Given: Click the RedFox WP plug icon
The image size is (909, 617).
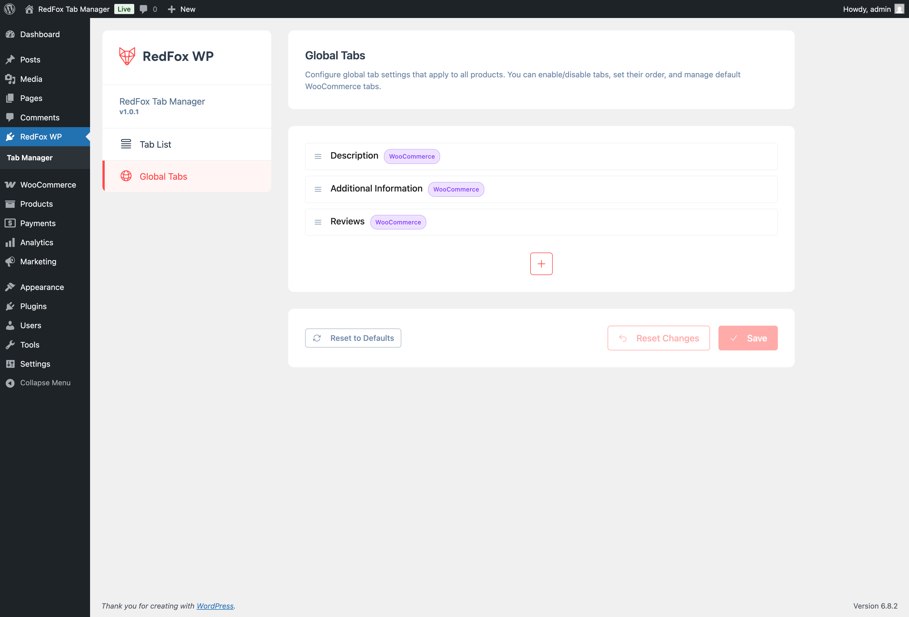Looking at the screenshot, I should (x=10, y=137).
